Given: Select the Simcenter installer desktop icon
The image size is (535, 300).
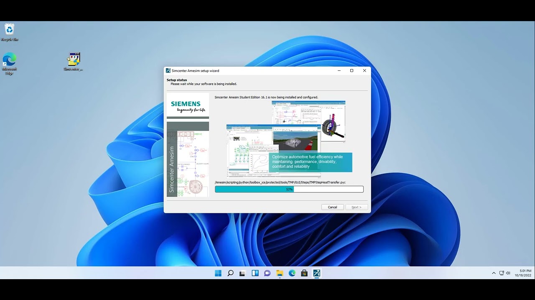Looking at the screenshot, I should click(x=74, y=61).
